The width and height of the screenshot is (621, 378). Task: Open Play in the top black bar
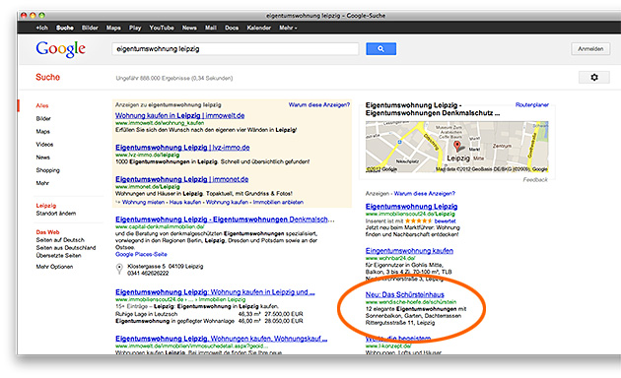coord(135,28)
